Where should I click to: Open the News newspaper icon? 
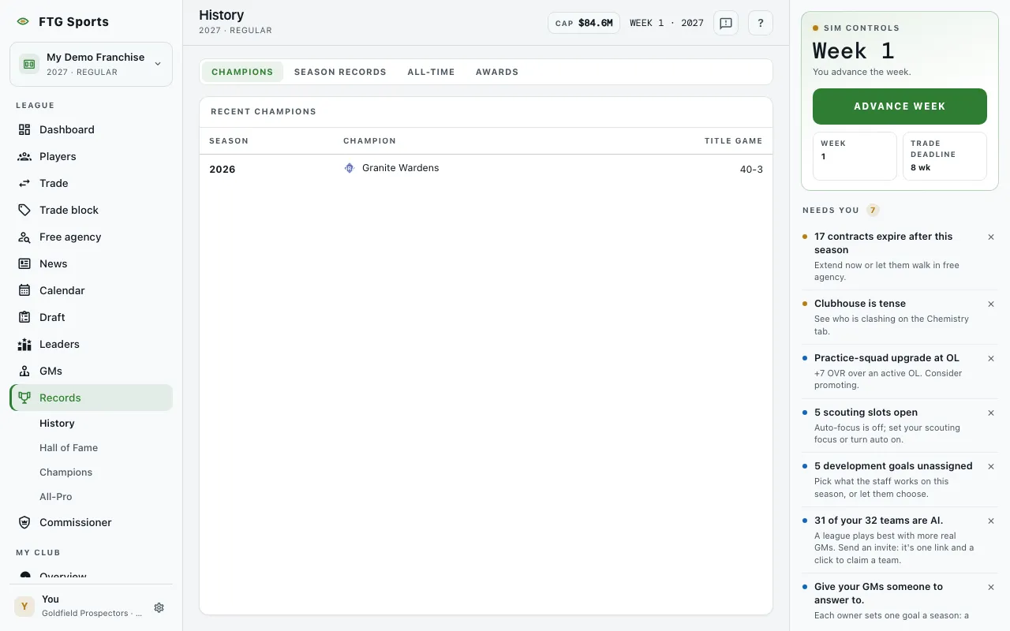[x=24, y=263]
